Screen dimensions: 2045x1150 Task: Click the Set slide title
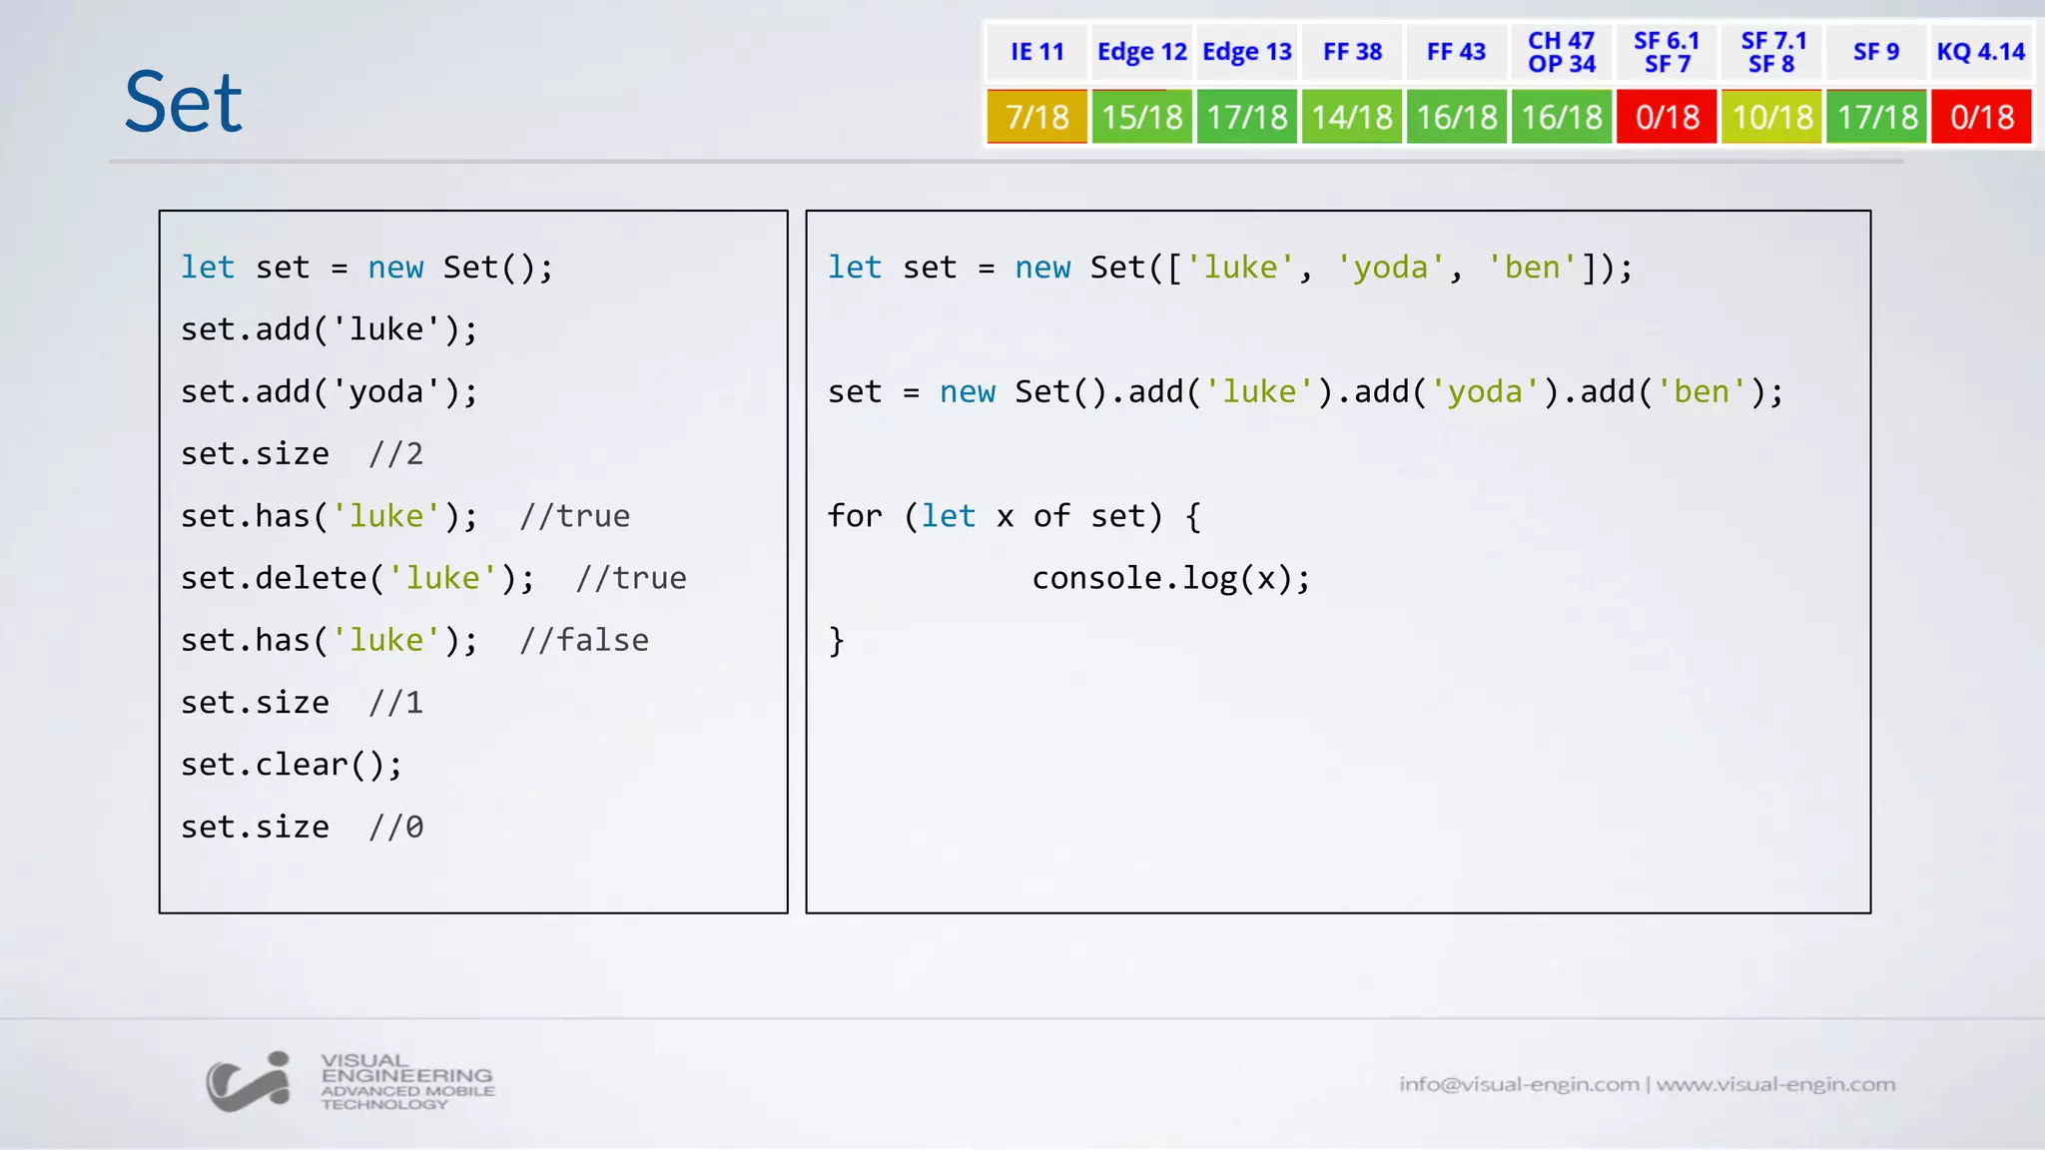pyautogui.click(x=183, y=102)
